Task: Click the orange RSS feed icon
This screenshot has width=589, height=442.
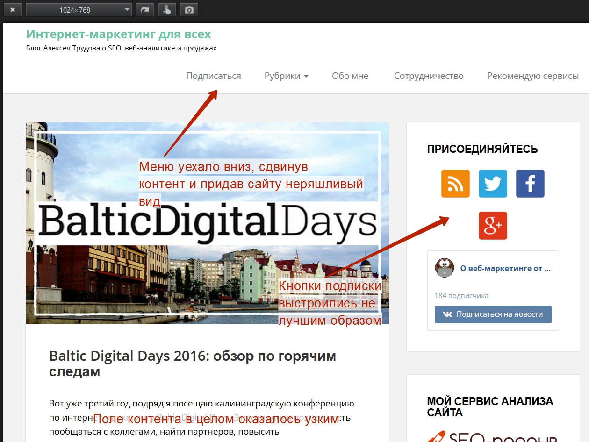Action: coord(455,184)
